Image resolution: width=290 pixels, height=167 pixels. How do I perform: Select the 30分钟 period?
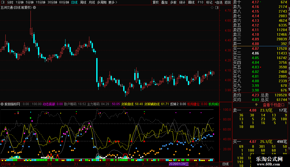(x=52, y=2)
